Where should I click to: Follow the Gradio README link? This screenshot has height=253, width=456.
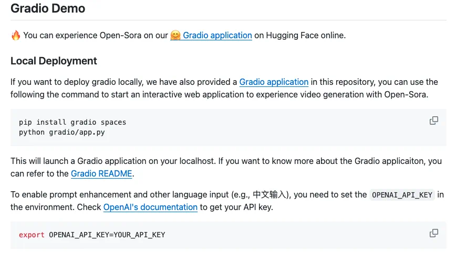click(101, 173)
